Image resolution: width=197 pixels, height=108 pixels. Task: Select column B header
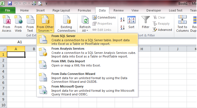click(x=34, y=49)
